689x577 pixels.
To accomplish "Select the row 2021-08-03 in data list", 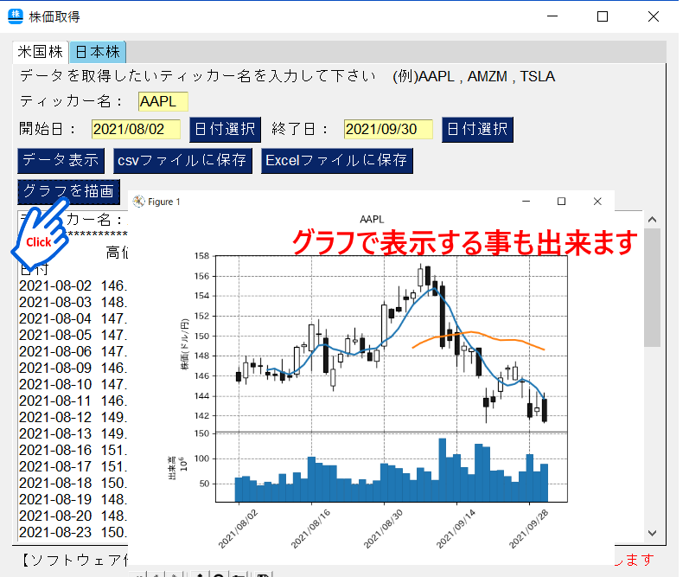I will tap(73, 303).
